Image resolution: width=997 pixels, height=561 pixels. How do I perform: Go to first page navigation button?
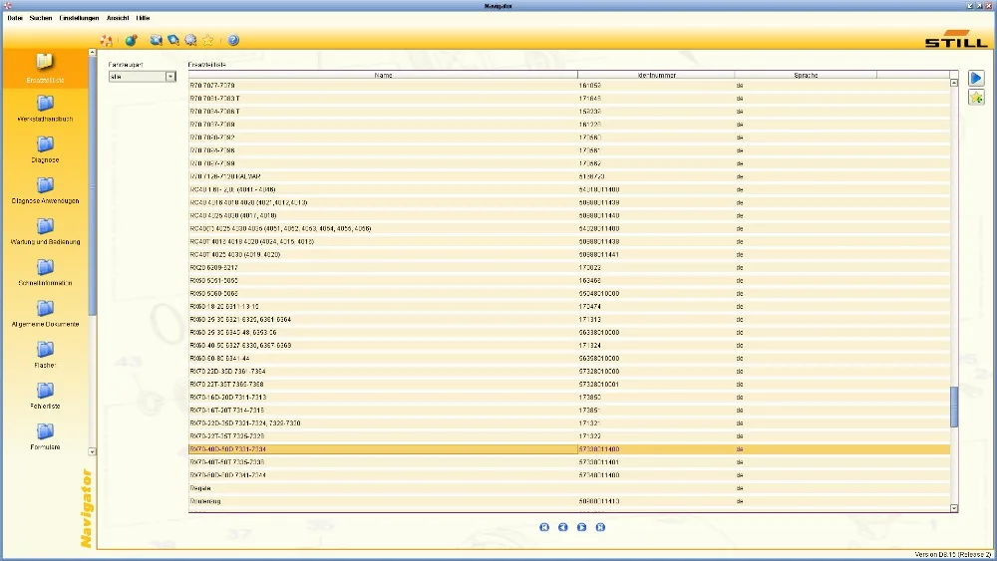(x=544, y=527)
